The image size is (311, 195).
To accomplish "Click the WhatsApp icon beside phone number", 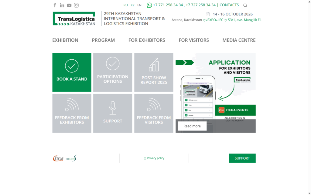I will point(149,5).
